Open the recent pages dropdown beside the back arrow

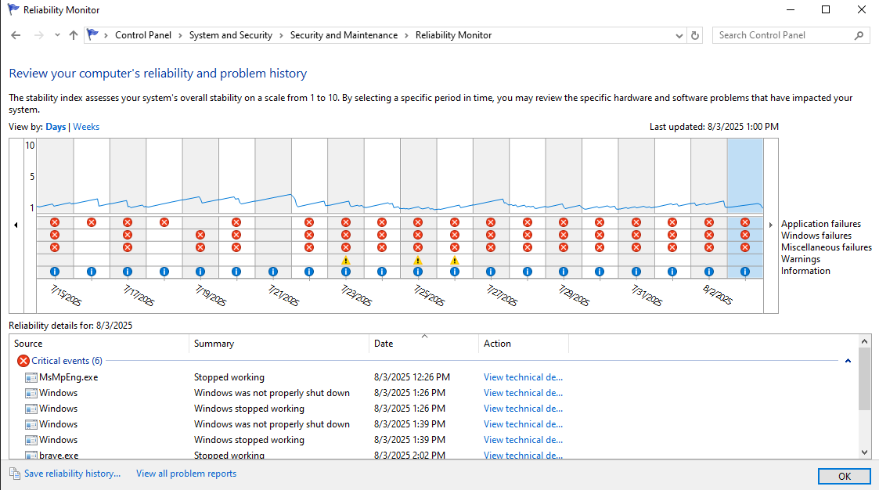click(56, 34)
